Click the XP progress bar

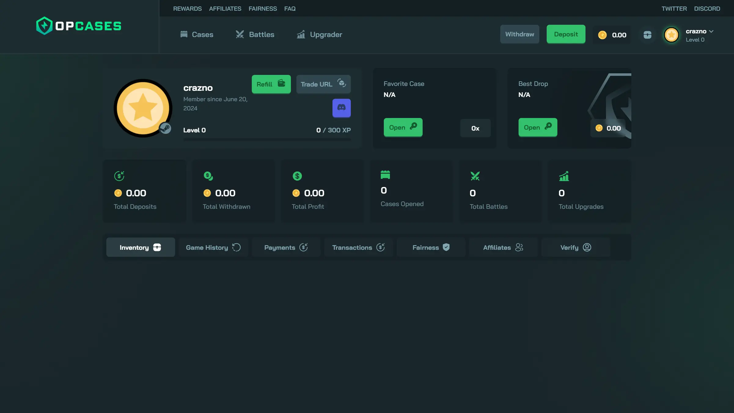point(267,139)
